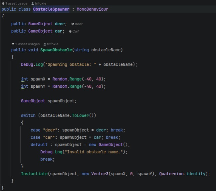Click the spawnY variable declaration

click(x=38, y=86)
